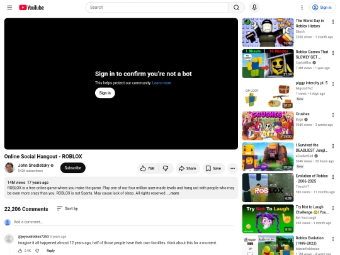This screenshot has width=340, height=255.
Task: Open options for The Worst Day in Roblox History
Action: 333,21
